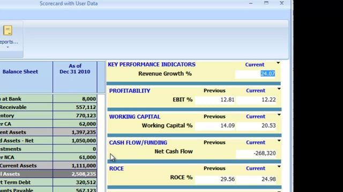Screen dimensions: 343x192
Task: Minimize the Scorecard with User Data window
Action: click(x=251, y=3)
